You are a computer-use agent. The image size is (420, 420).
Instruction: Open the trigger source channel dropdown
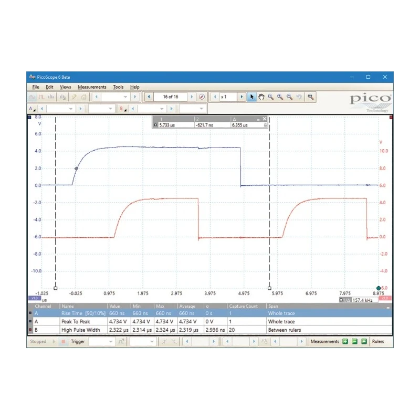tap(152, 342)
